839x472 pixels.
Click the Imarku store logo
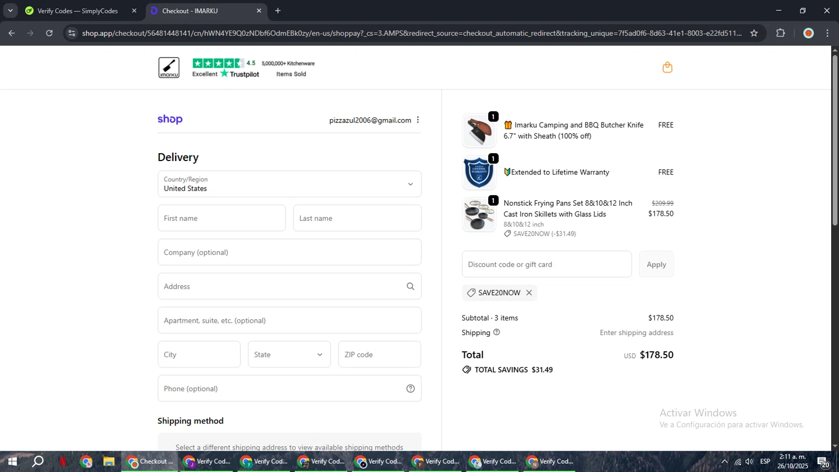click(169, 68)
